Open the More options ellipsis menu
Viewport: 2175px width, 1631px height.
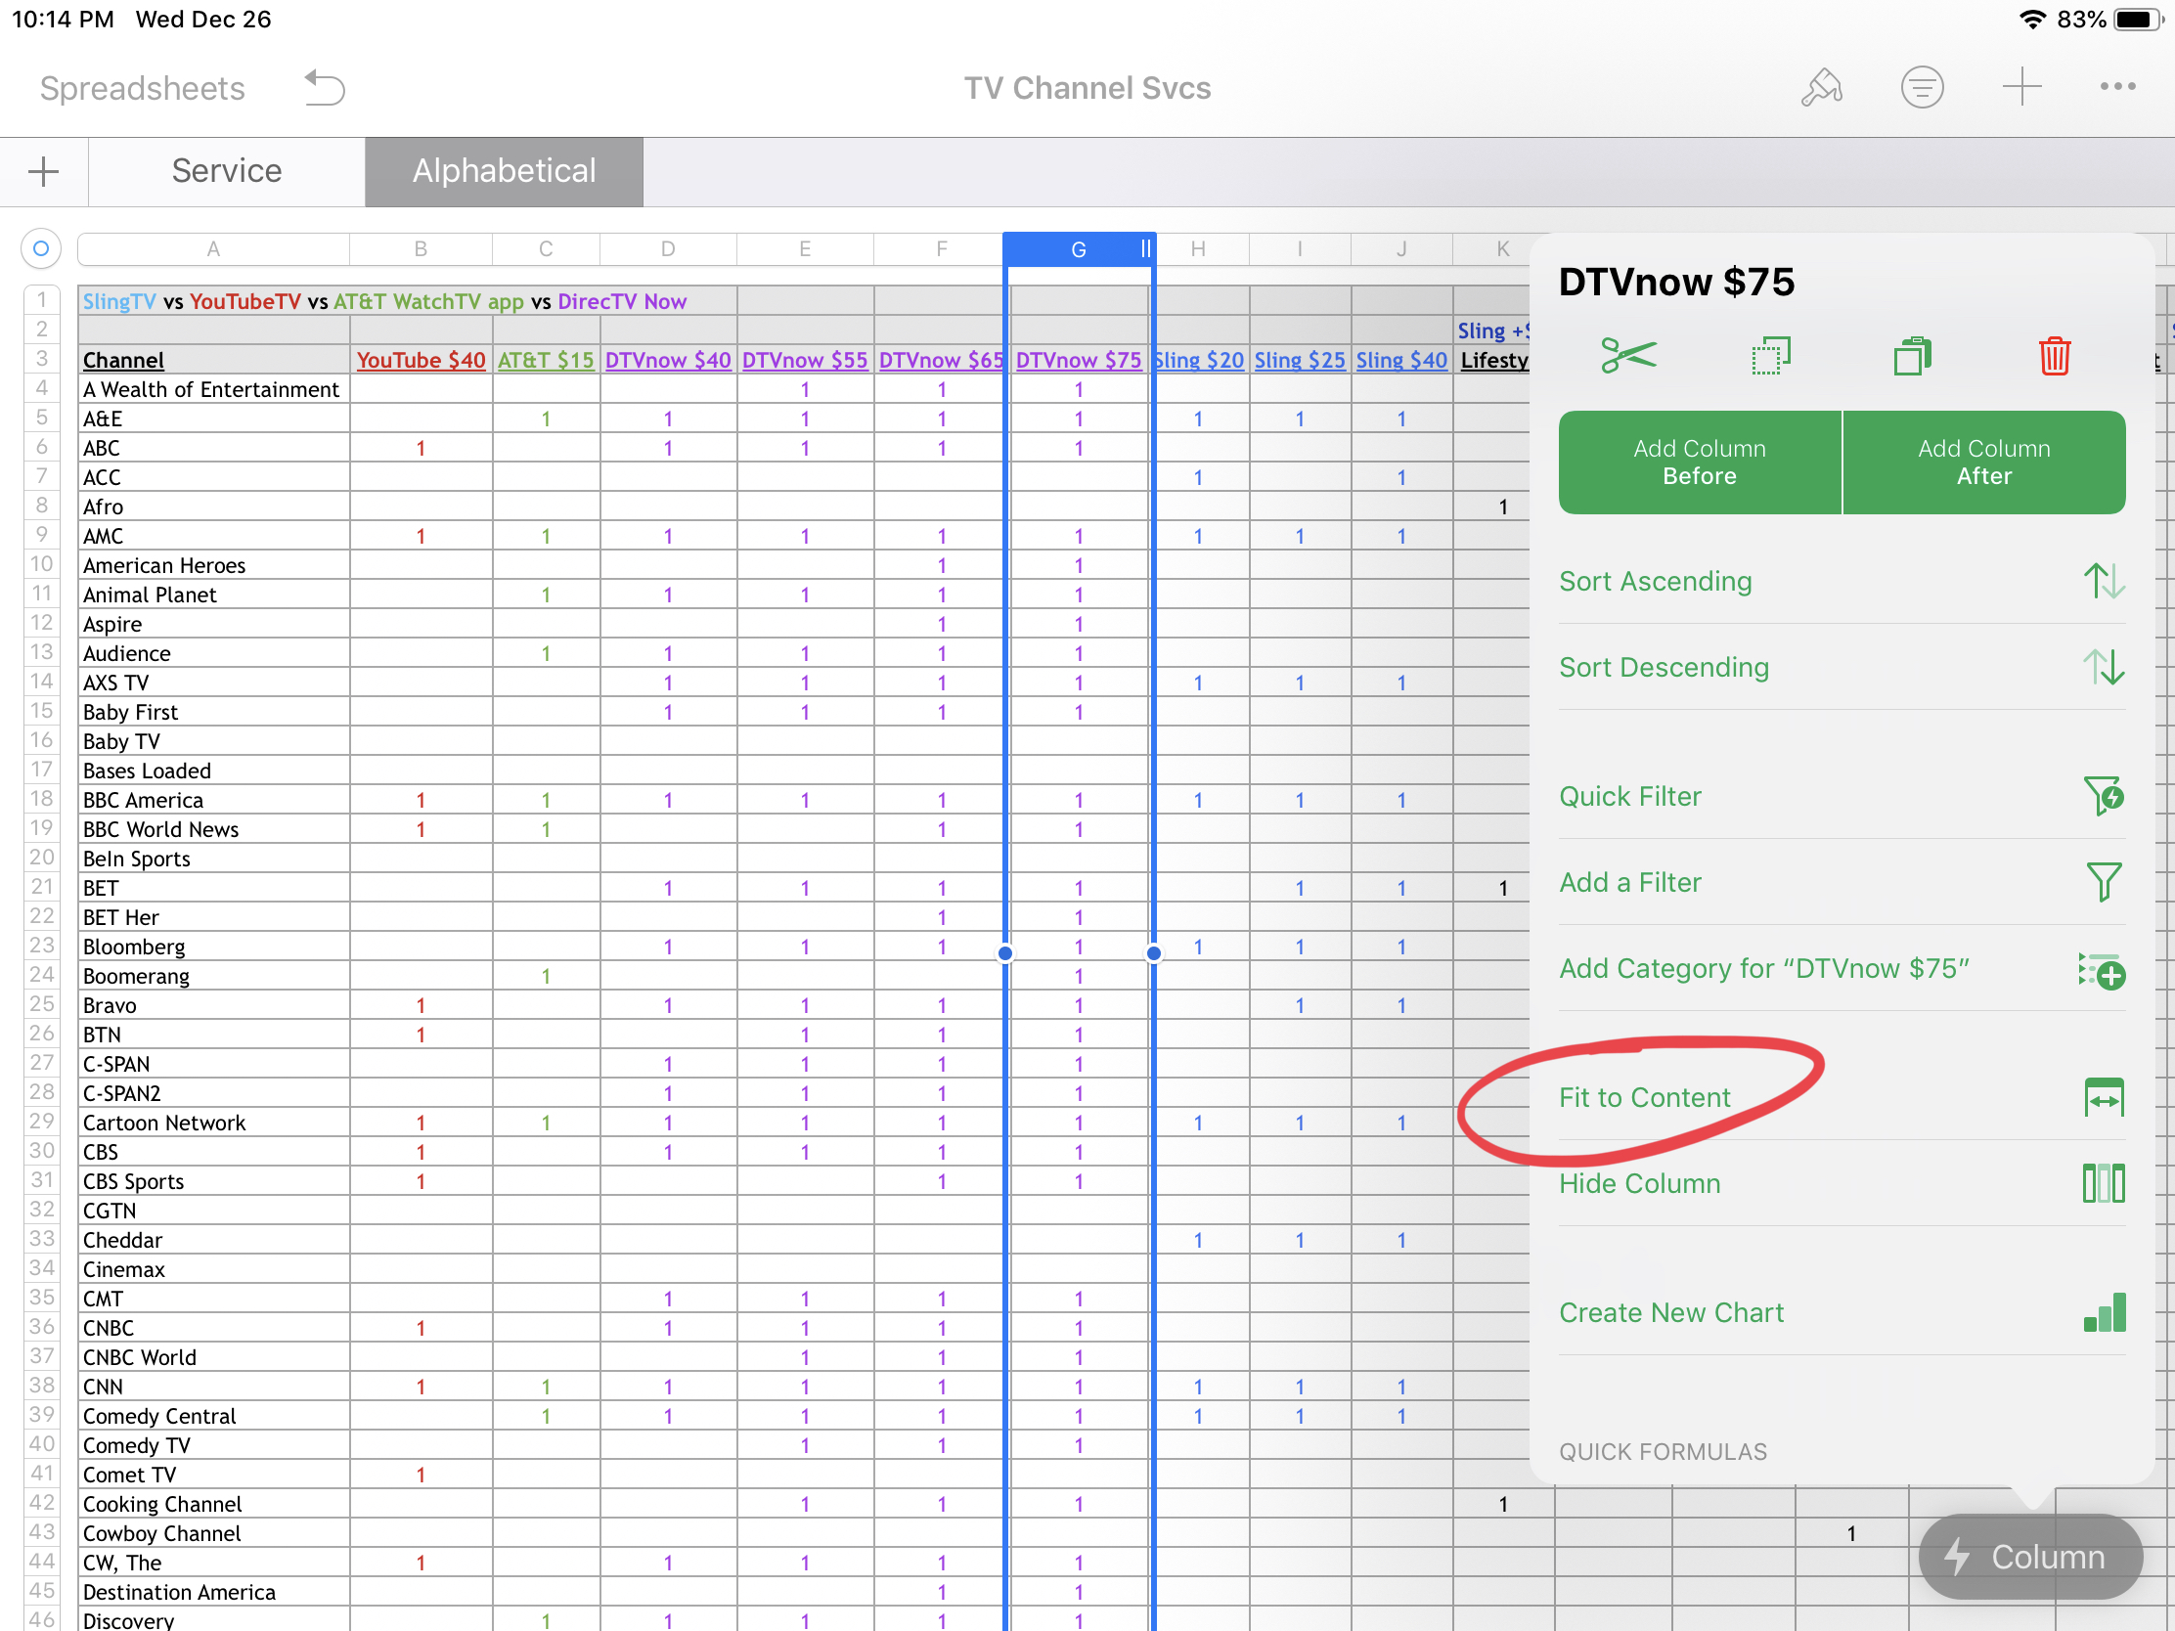coord(2117,87)
